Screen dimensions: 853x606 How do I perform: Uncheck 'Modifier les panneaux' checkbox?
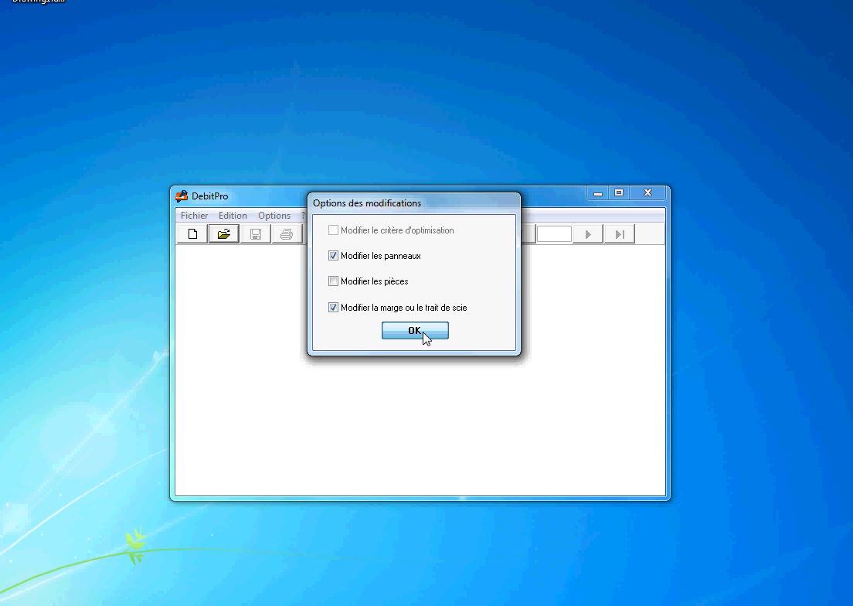pyautogui.click(x=333, y=256)
